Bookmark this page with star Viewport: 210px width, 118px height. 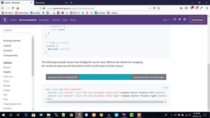click(x=158, y=8)
